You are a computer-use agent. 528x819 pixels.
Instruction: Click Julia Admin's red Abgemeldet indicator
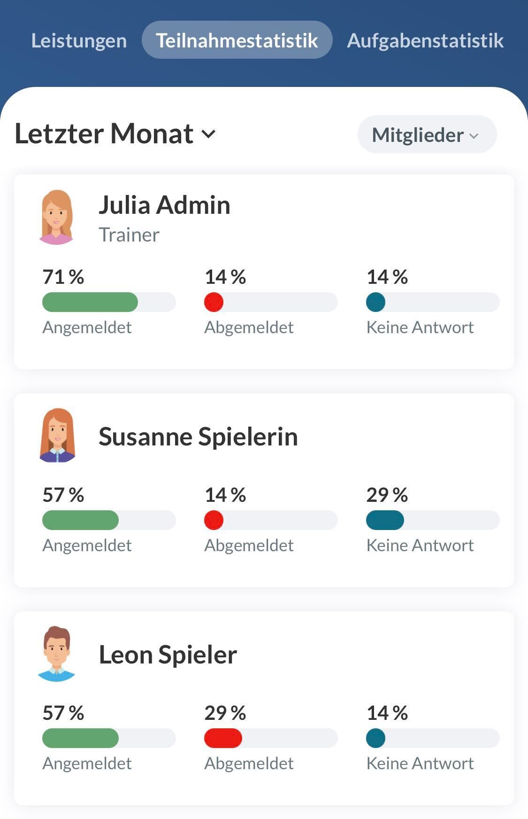pos(214,302)
